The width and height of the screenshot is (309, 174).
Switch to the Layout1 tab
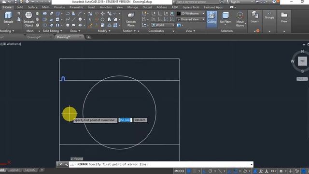(14, 170)
